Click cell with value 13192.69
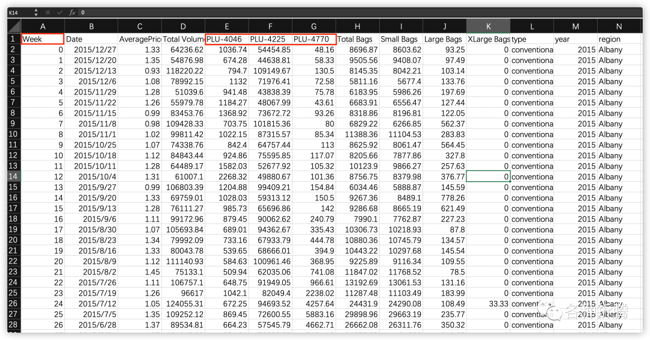The image size is (650, 340). [357, 282]
